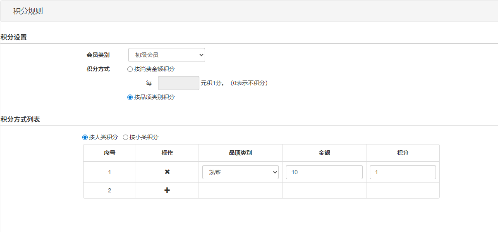This screenshot has width=498, height=232.
Task: Delete row 1 using the X icon
Action: coord(167,172)
